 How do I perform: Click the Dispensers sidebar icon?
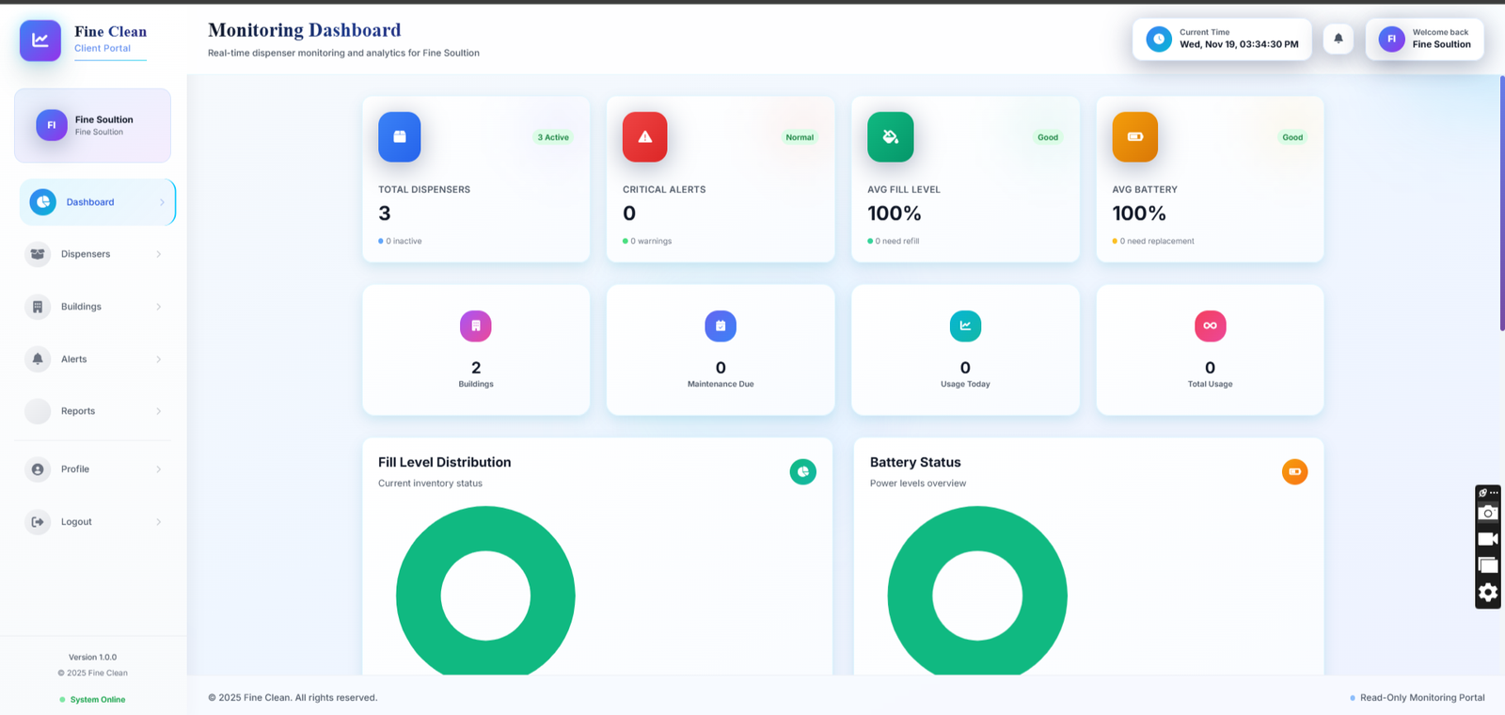38,254
